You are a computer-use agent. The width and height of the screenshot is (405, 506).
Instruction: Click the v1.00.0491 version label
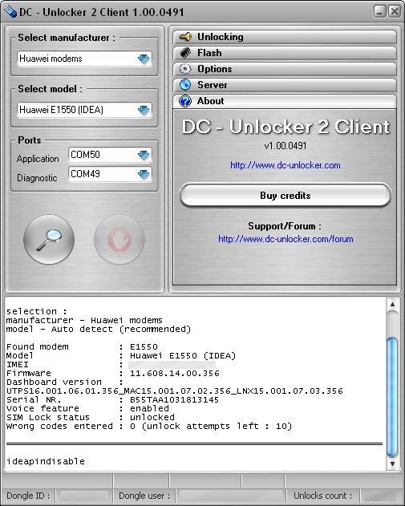point(286,146)
